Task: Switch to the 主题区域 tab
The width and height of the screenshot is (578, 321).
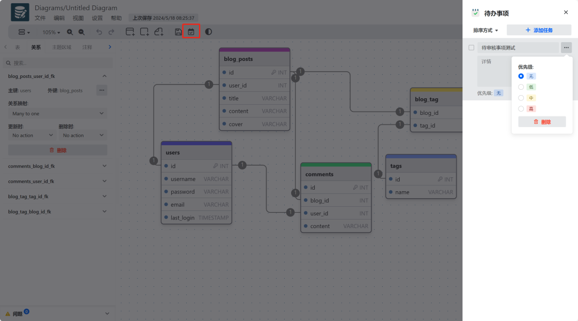Action: click(62, 48)
